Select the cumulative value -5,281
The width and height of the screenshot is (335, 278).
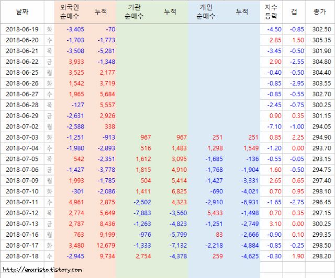pos(106,51)
